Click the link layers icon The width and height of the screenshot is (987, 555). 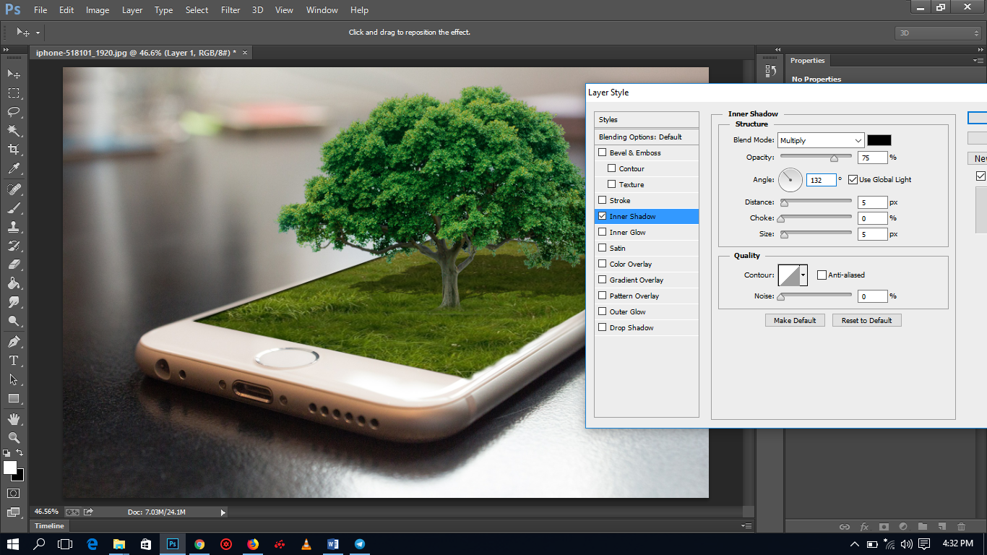tap(844, 527)
